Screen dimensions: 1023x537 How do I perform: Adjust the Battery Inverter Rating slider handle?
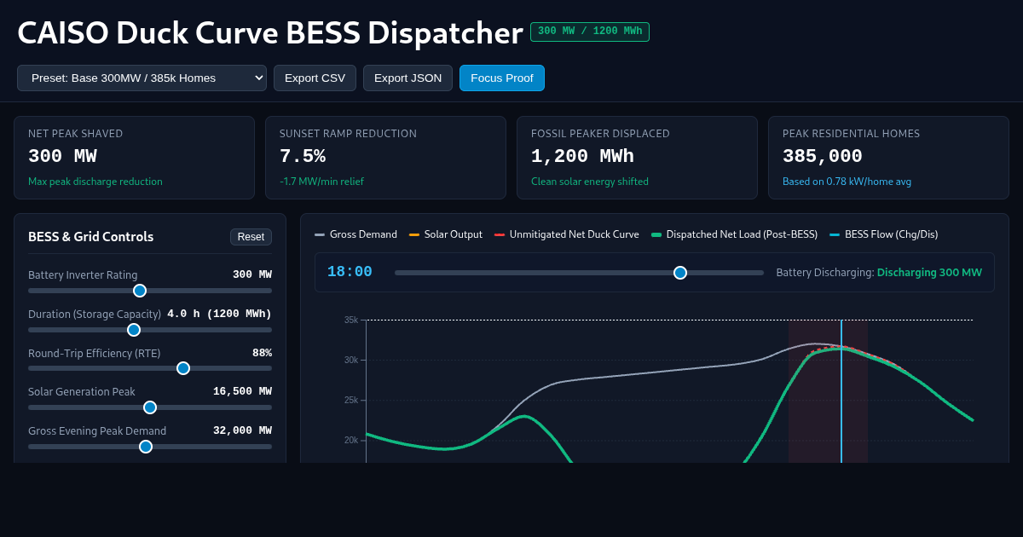point(140,291)
